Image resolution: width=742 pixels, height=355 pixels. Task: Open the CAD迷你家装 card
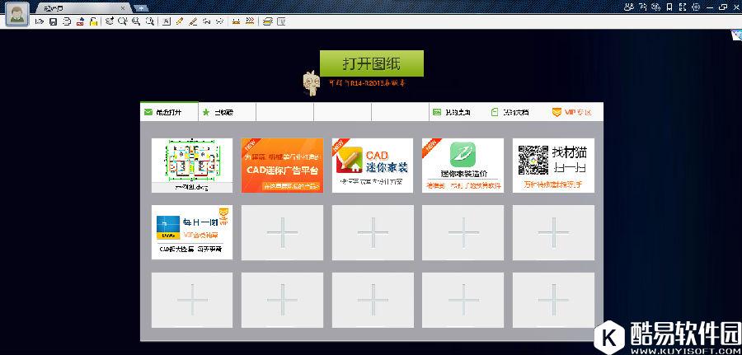click(373, 165)
